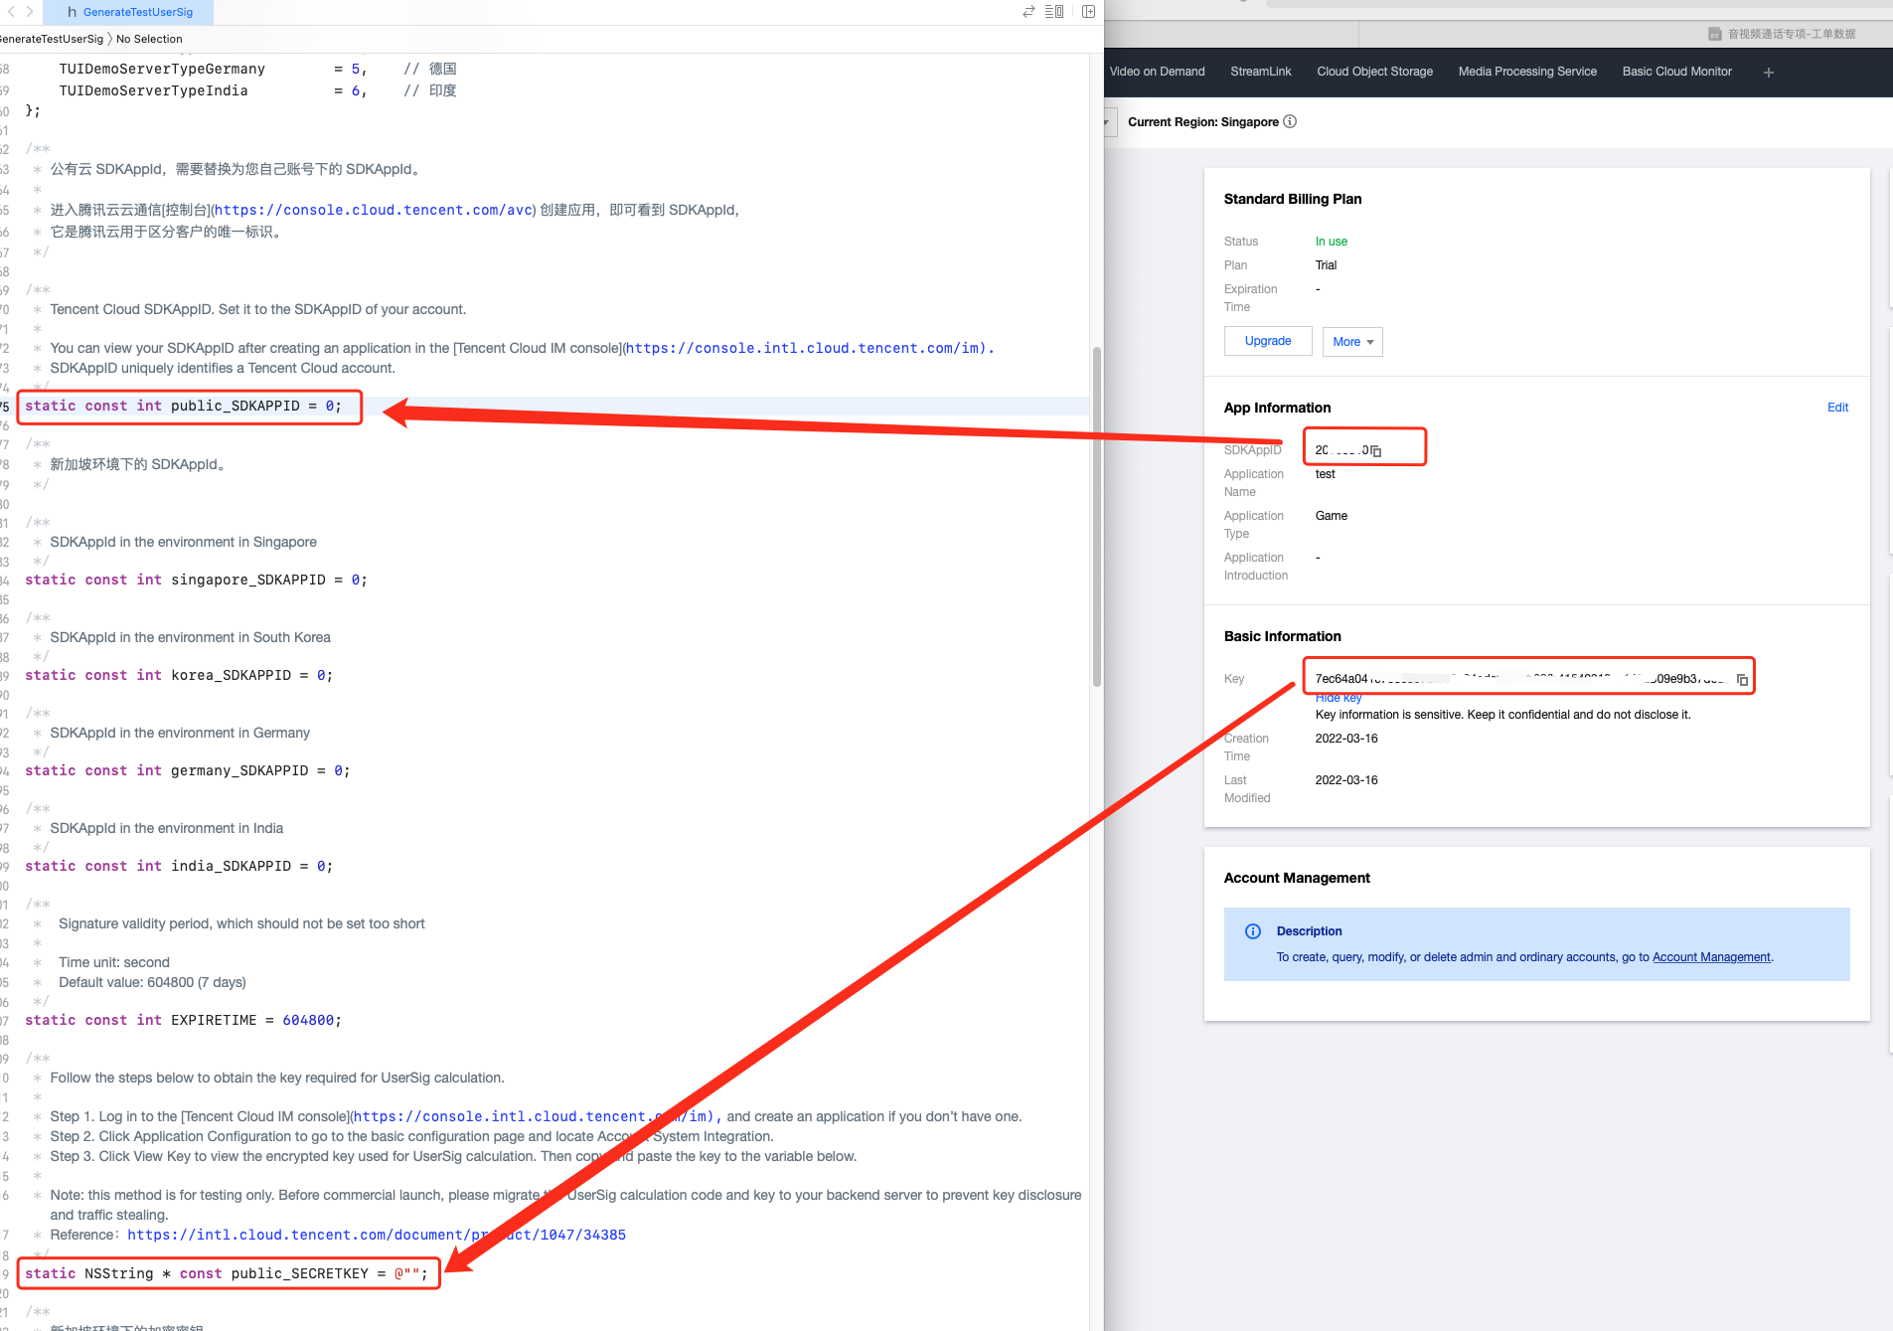
Task: Click the public_SECRETKEY declaration line
Action: point(227,1273)
